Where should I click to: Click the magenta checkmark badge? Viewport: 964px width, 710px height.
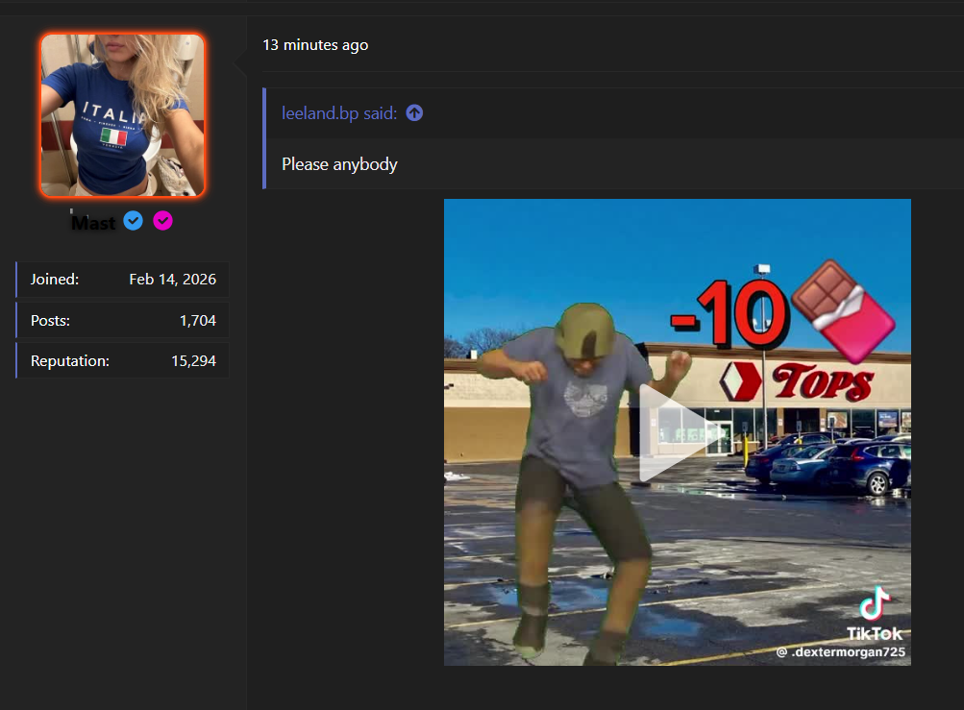pos(163,221)
